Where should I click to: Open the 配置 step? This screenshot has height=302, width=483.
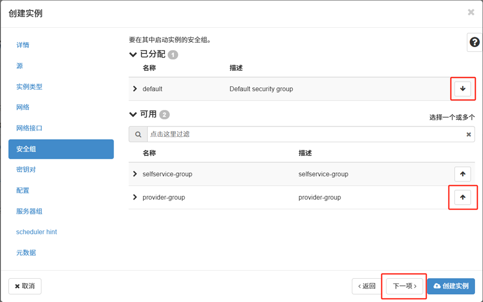(x=23, y=191)
